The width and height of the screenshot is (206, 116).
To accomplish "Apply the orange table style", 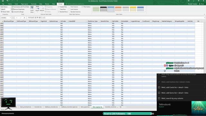I will tap(118, 9).
